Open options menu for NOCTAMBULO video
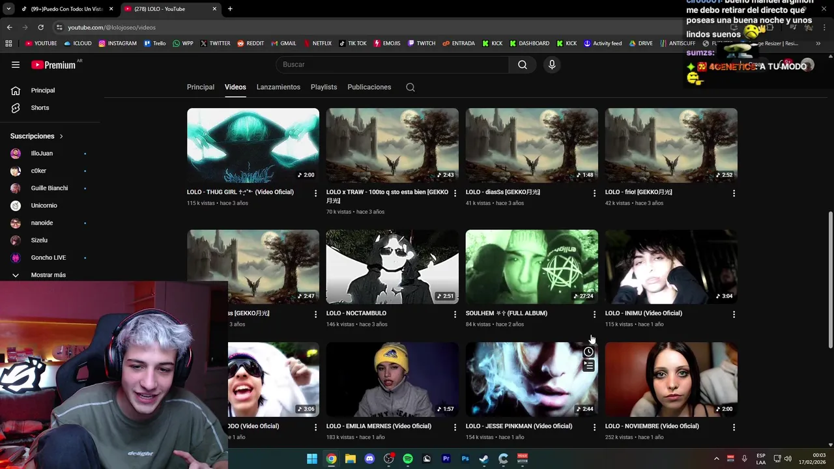The image size is (834, 469). coord(455,315)
